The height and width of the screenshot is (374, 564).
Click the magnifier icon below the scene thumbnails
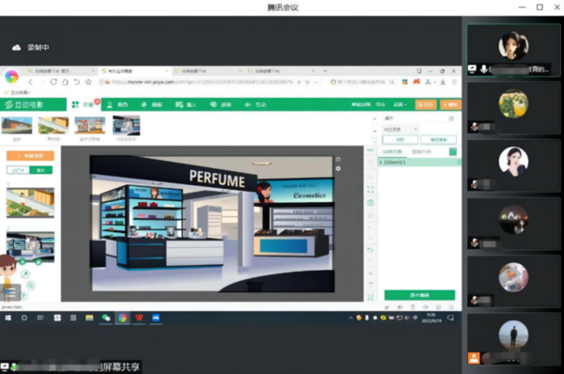pos(31,286)
